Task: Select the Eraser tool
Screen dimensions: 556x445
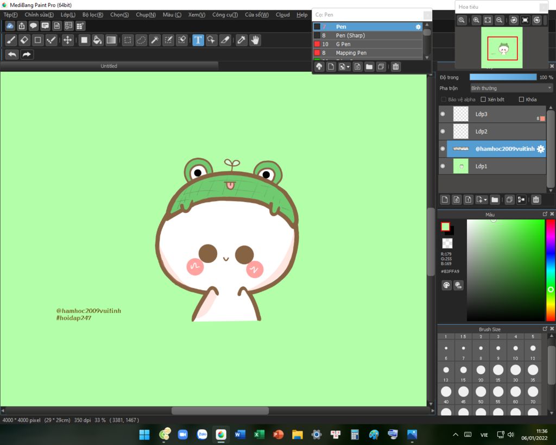Action: (x=24, y=40)
